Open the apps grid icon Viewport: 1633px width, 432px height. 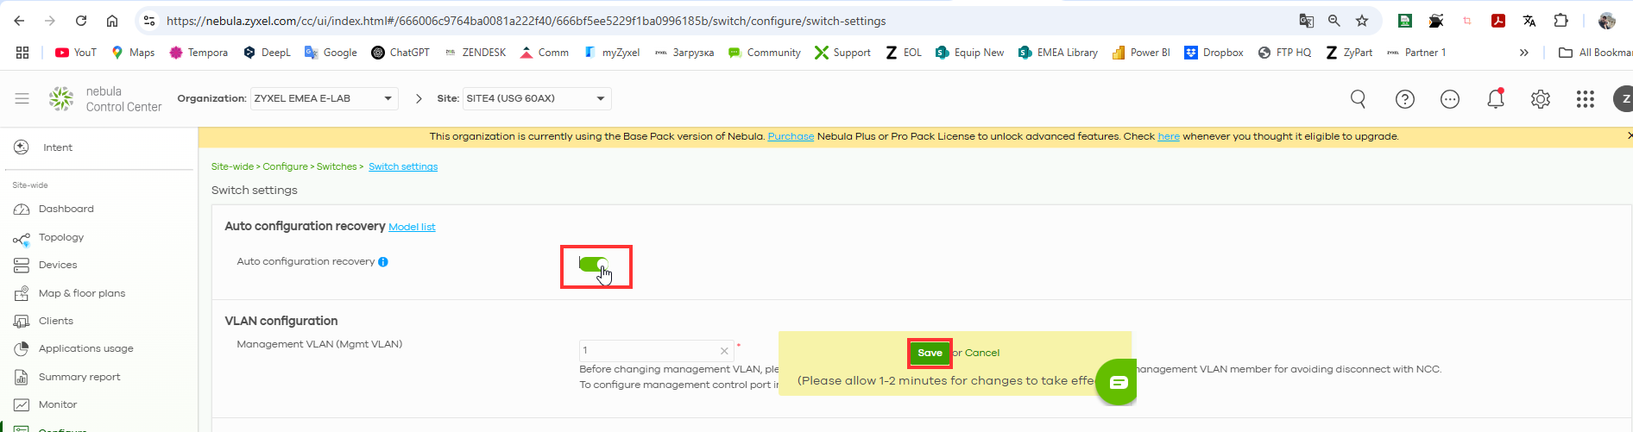[x=1585, y=99]
